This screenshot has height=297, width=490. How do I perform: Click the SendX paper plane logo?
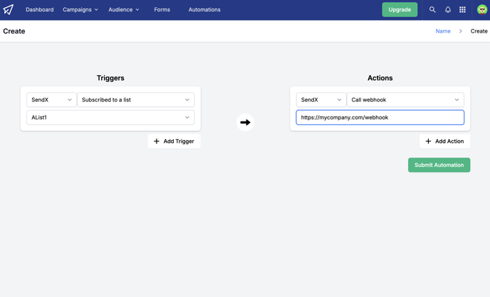click(9, 10)
